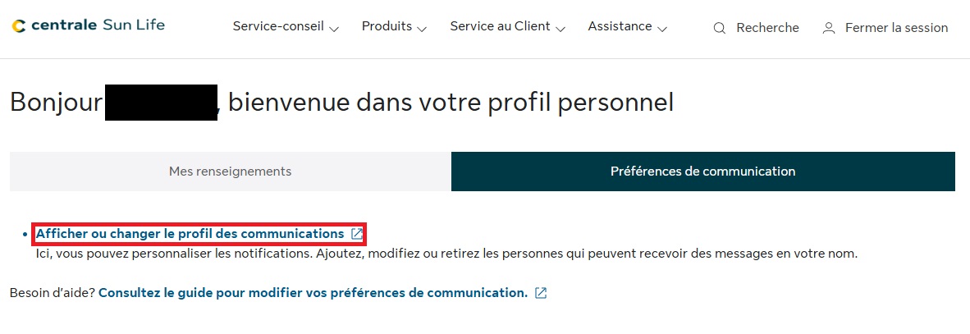This screenshot has height=334, width=970.
Task: Click Fermer la session to sign out
Action: coord(896,28)
